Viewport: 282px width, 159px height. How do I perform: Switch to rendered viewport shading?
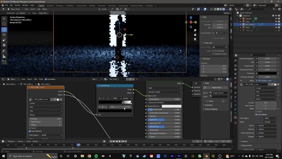(224, 9)
